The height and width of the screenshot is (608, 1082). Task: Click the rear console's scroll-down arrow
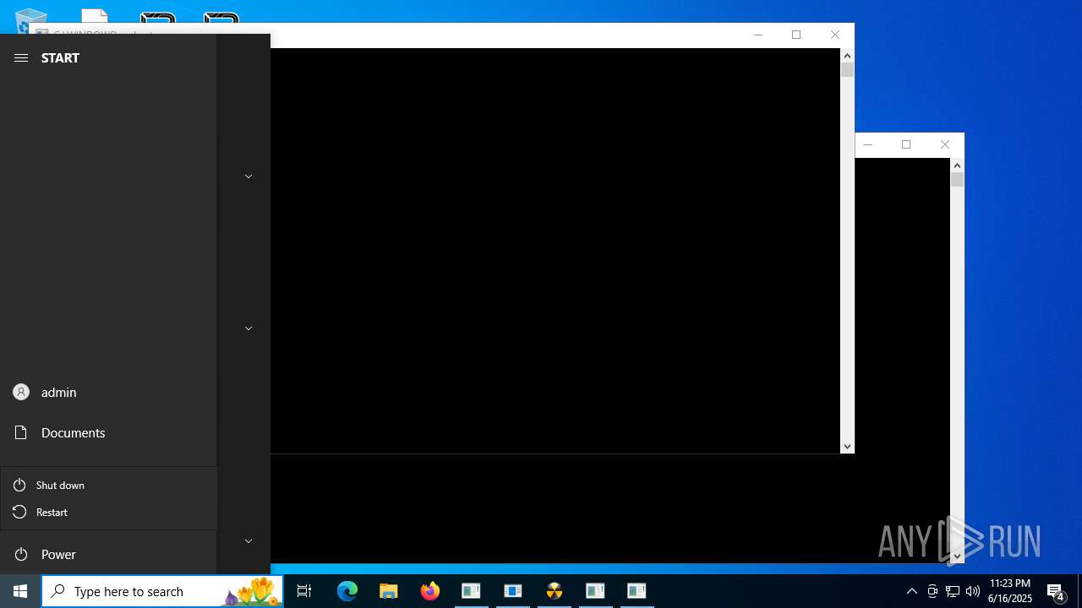[x=957, y=556]
